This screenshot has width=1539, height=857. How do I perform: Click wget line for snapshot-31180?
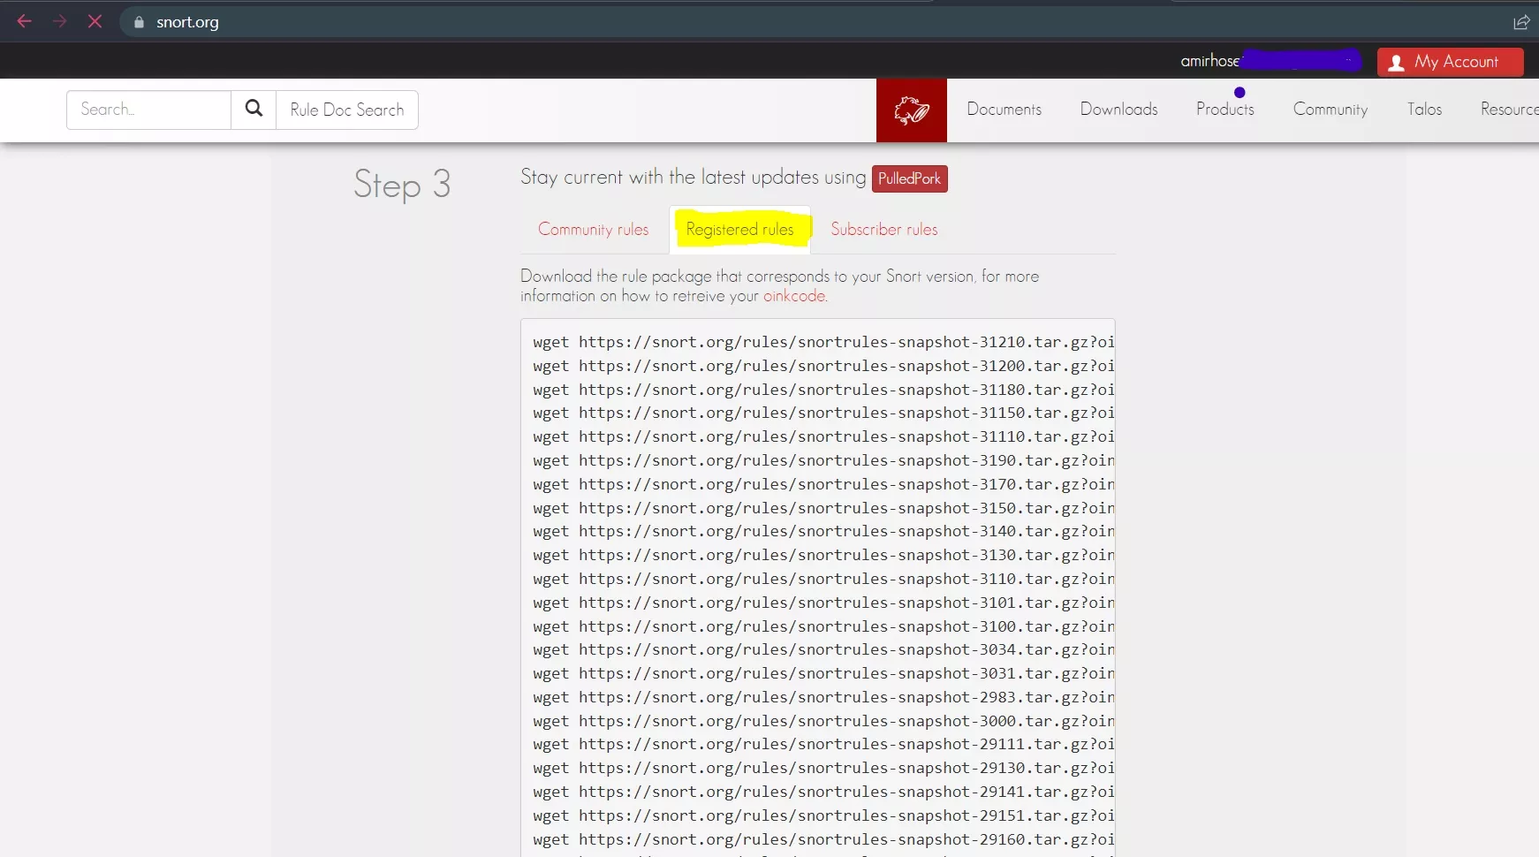823,390
